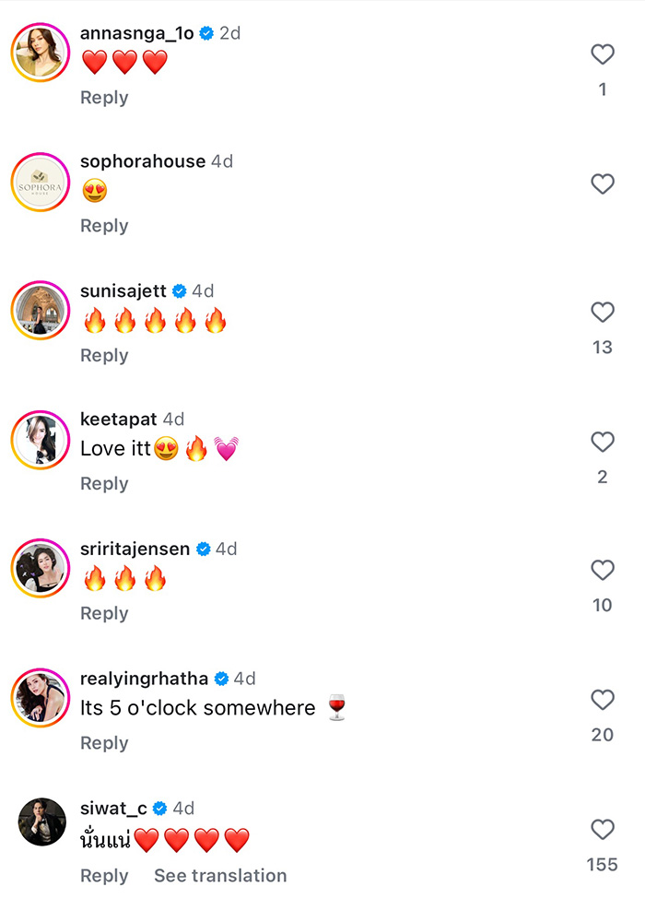645x922 pixels.
Task: Like keetapat's "Love itt" comment
Action: click(x=603, y=443)
